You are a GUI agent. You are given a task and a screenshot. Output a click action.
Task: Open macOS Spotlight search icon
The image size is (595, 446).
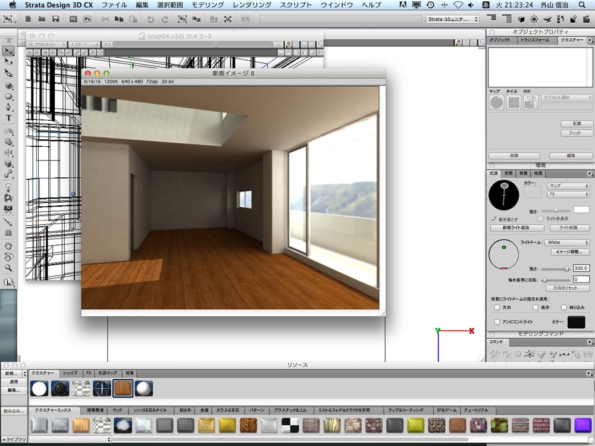pyautogui.click(x=582, y=5)
